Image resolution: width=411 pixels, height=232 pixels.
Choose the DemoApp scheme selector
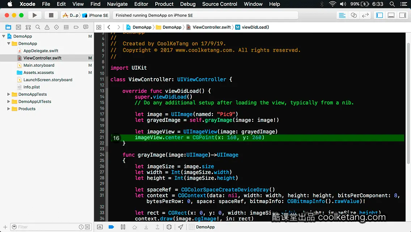point(71,15)
